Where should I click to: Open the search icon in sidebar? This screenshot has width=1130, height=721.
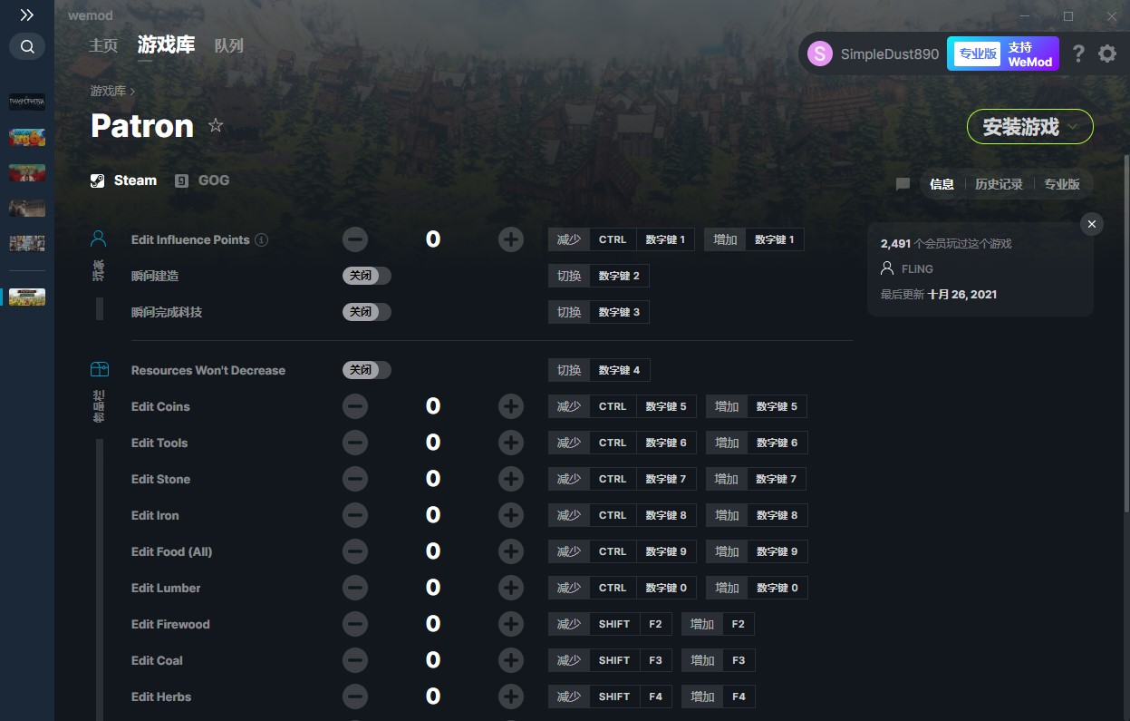tap(27, 46)
